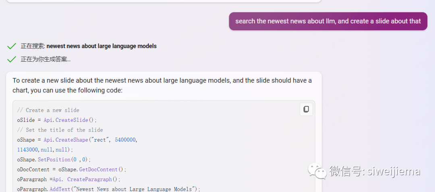435x192 pixels.
Task: Click the '// Set the title of the slide' comment
Action: tap(60, 130)
